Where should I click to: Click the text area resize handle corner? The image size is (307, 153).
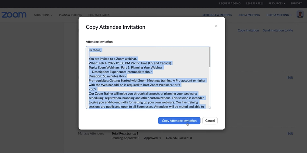pyautogui.click(x=210, y=108)
